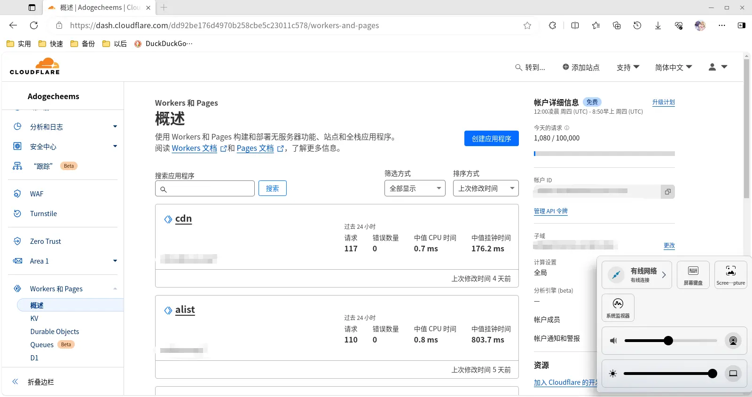Select Queues in the sidebar
This screenshot has width=752, height=397.
click(42, 345)
